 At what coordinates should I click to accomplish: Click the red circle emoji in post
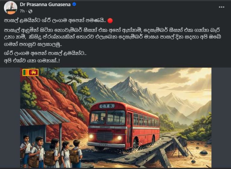click(110, 21)
